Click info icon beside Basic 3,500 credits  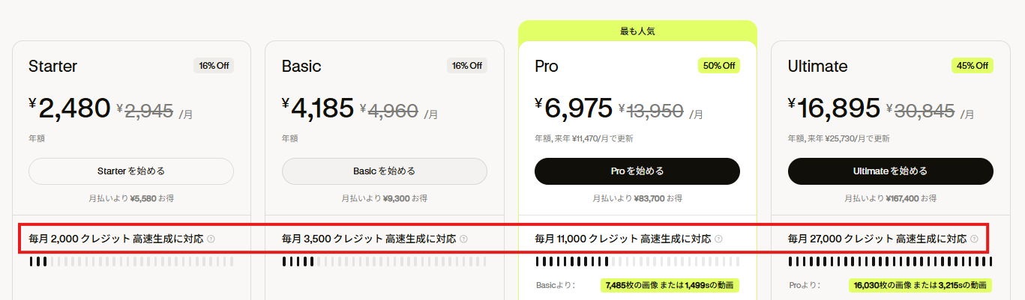(x=463, y=239)
